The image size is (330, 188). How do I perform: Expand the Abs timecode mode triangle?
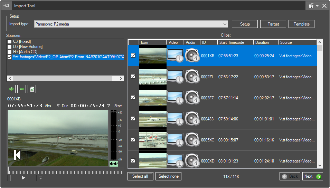[x=58, y=106]
